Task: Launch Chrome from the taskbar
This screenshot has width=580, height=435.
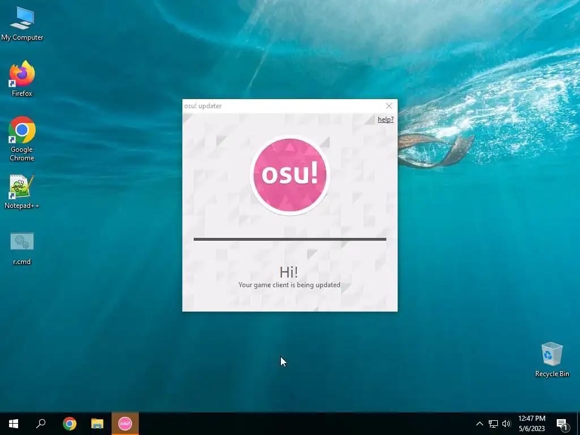Action: [70, 424]
